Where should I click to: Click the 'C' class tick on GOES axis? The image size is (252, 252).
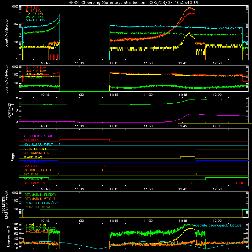[x=17, y=98]
